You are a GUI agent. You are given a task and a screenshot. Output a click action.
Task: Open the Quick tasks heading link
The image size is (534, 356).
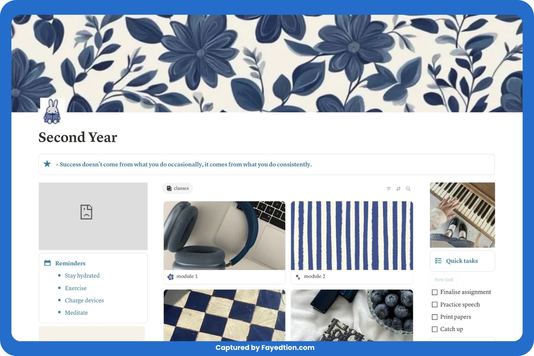coord(462,261)
